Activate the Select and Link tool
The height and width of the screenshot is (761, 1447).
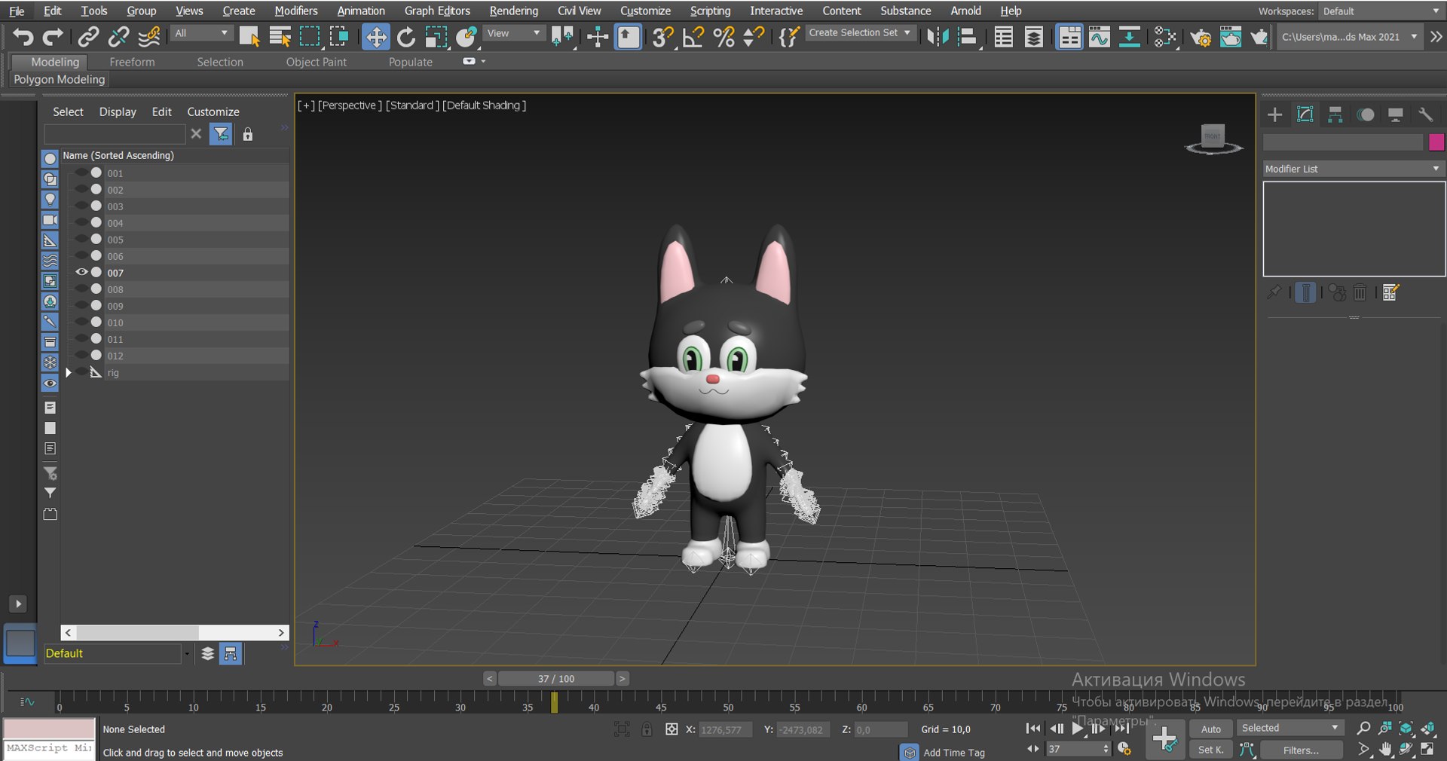(x=89, y=37)
